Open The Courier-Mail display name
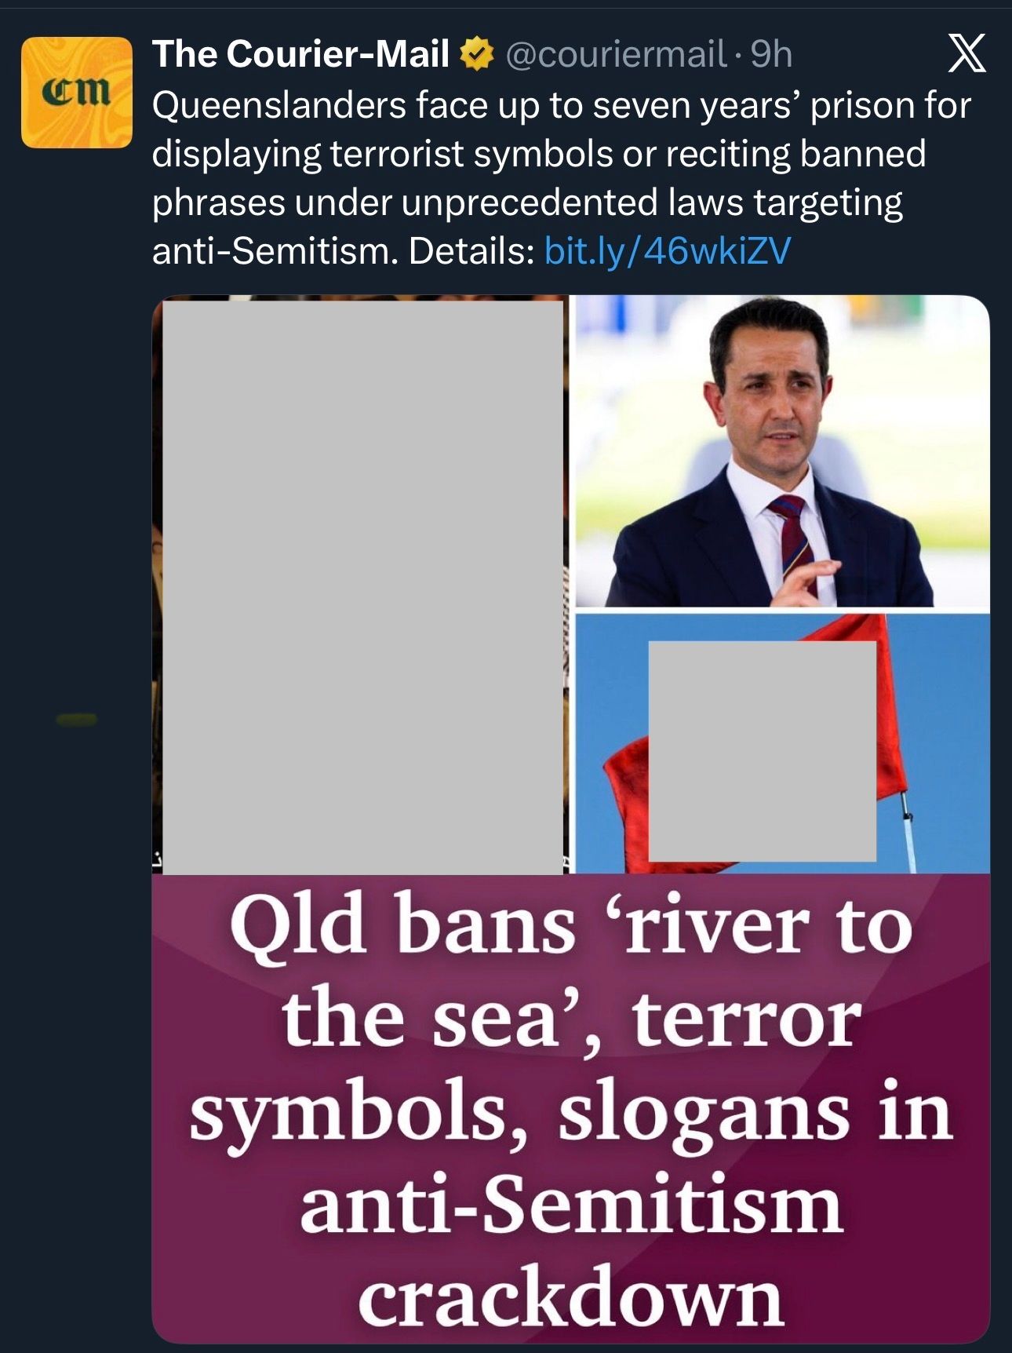Viewport: 1012px width, 1353px height. tap(301, 54)
